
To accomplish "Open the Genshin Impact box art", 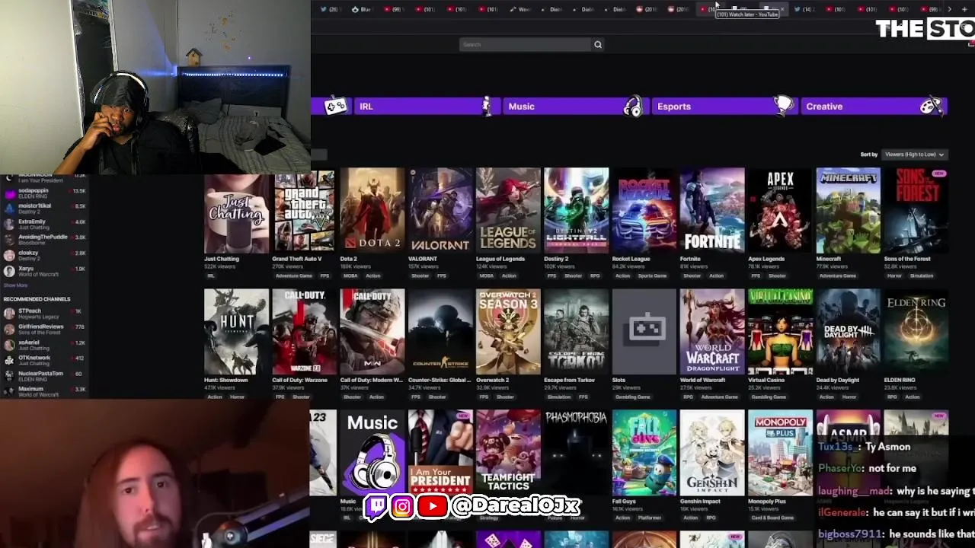I will coord(712,453).
